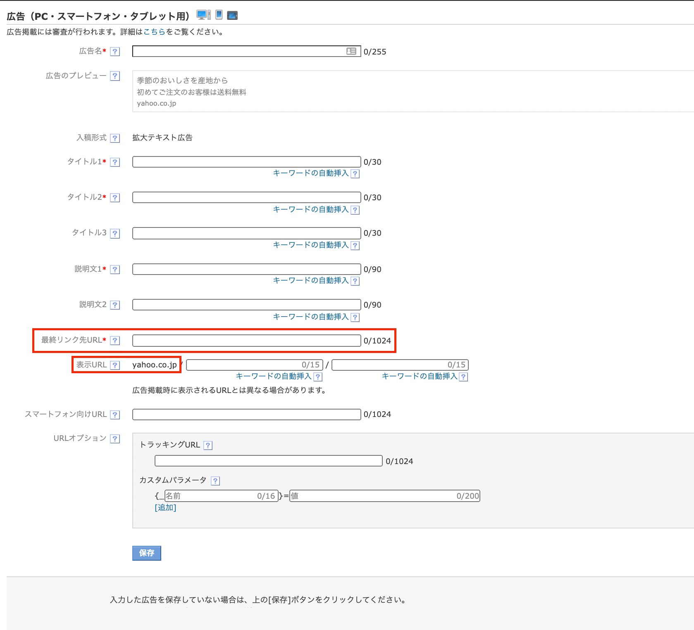Click キーワードの自動挿入 under 説明文1
This screenshot has width=694, height=630.
click(311, 280)
